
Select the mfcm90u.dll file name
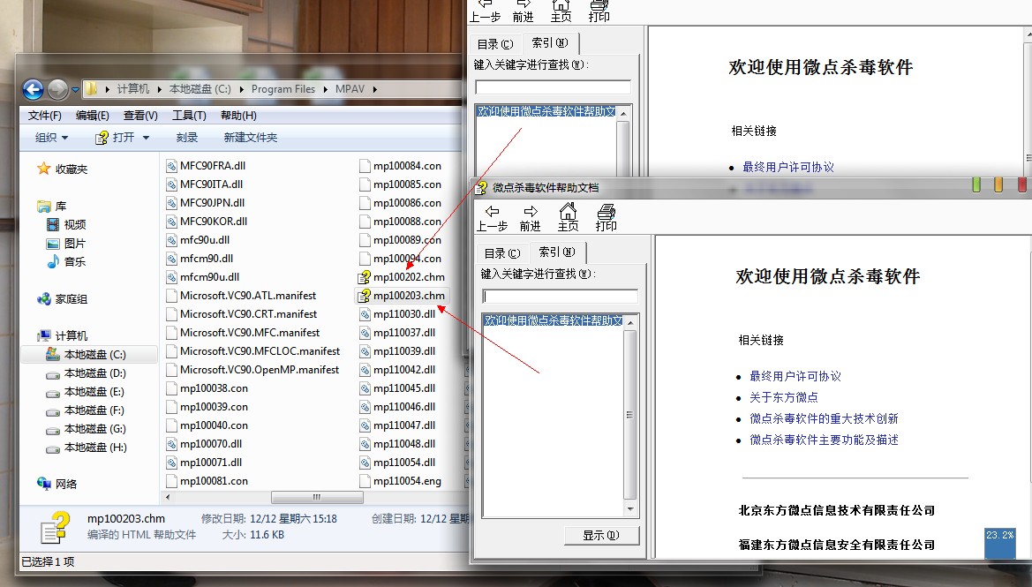point(210,277)
